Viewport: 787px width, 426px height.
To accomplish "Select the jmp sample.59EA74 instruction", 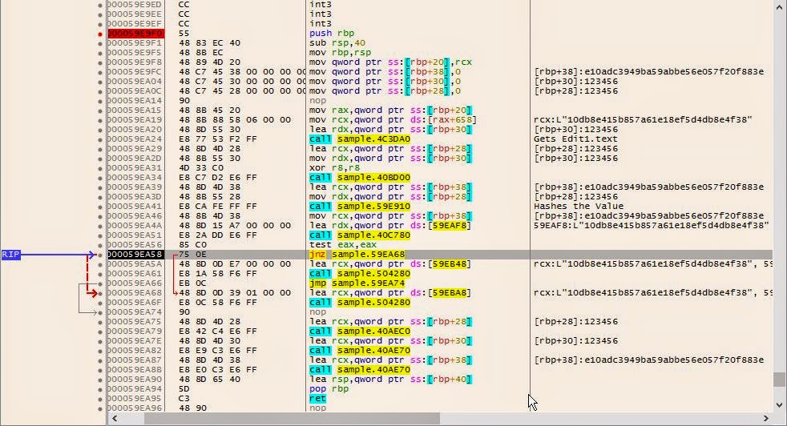I will 357,283.
